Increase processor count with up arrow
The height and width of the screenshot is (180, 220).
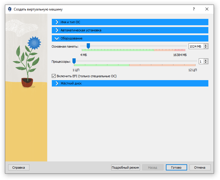pos(206,60)
